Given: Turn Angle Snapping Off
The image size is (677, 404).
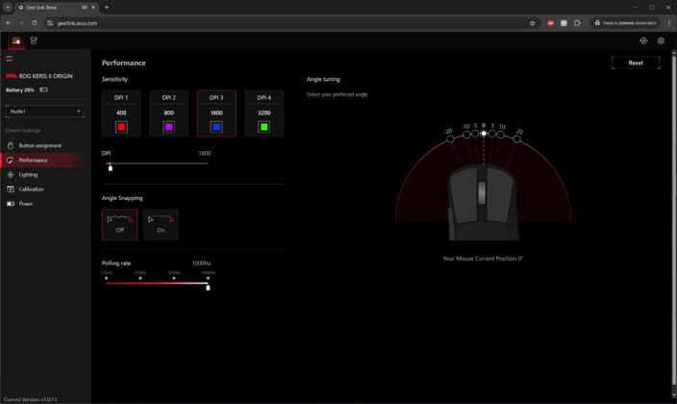Looking at the screenshot, I should tap(119, 225).
